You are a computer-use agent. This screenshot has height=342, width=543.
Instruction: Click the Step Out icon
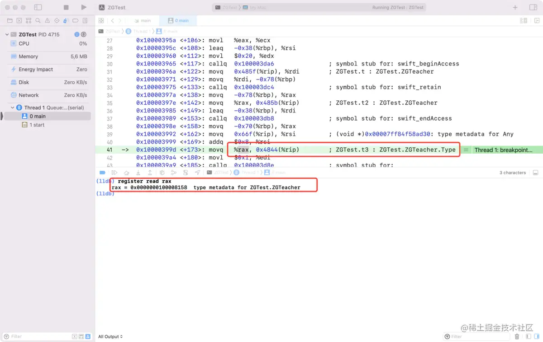[150, 173]
